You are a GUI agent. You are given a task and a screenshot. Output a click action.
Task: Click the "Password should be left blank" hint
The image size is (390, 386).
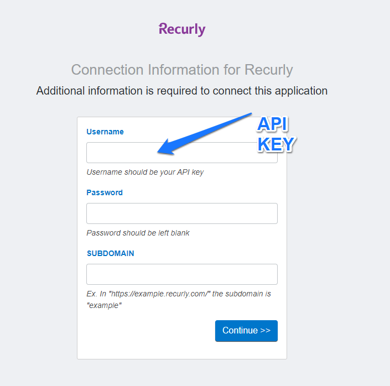138,233
